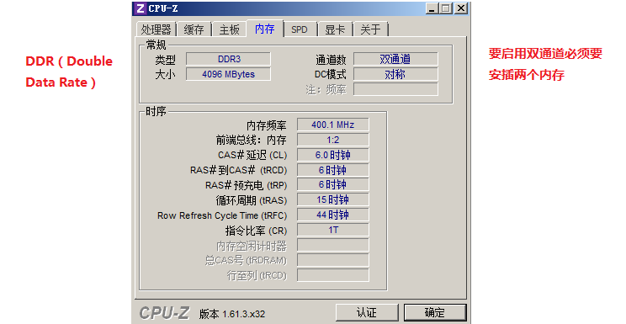
Task: Select the 主板 tab
Action: [229, 29]
